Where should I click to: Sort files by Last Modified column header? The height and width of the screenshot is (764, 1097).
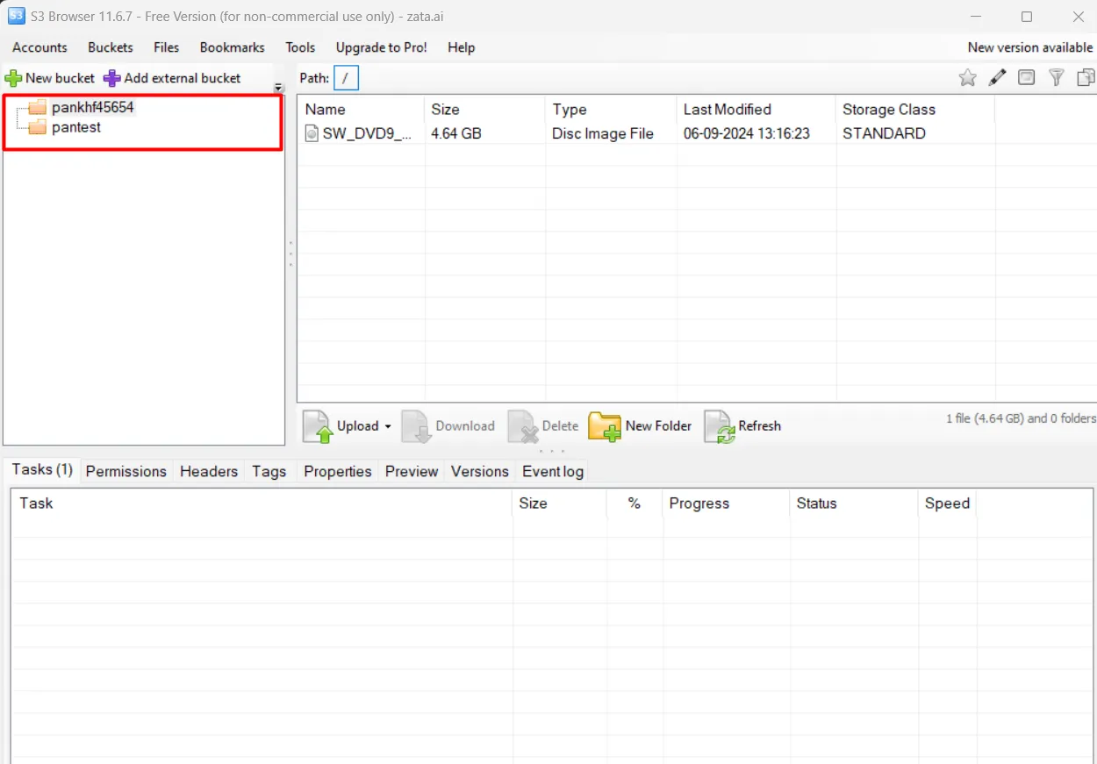pyautogui.click(x=756, y=110)
